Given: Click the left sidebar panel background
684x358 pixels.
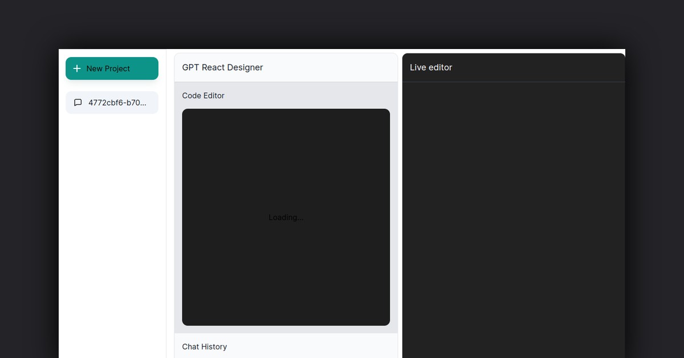Looking at the screenshot, I should 112,228.
